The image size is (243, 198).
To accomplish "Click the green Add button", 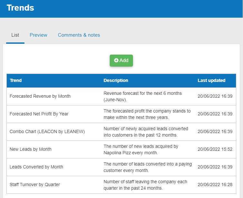I will point(121,60).
